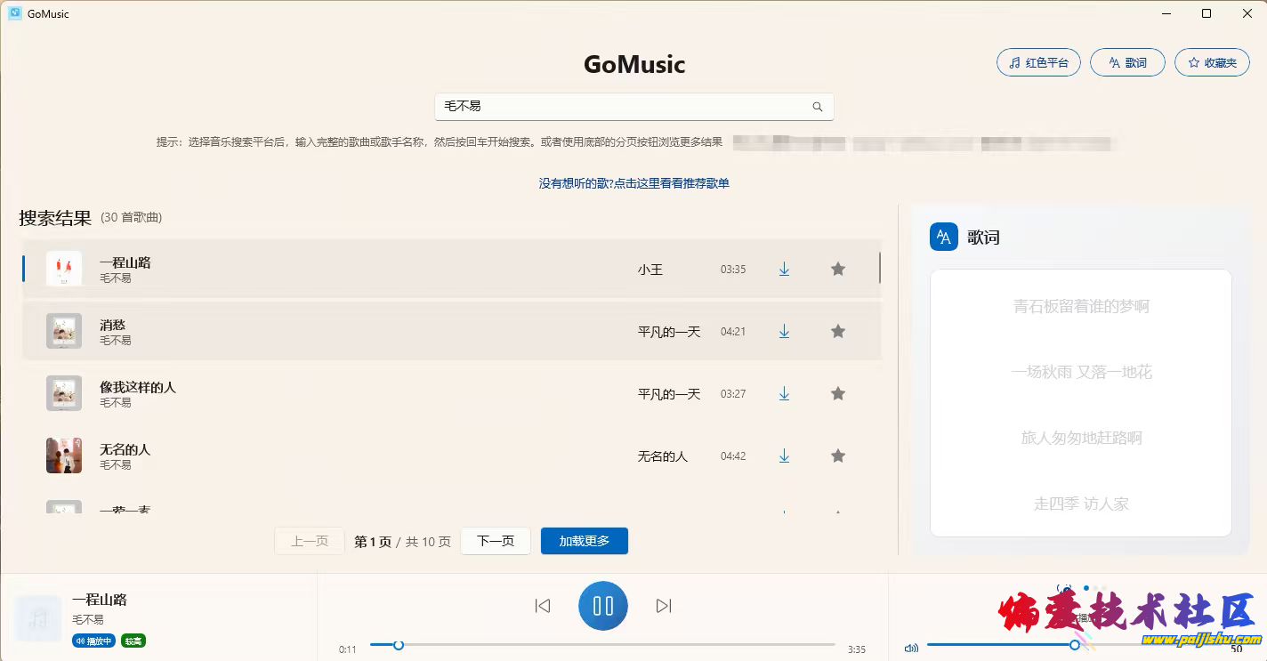This screenshot has width=1267, height=661.
Task: Skip to the next track
Action: click(x=664, y=606)
